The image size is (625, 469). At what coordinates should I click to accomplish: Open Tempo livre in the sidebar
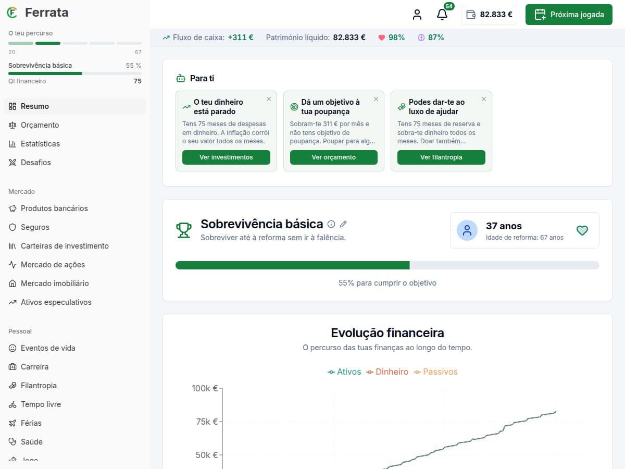[75, 404]
